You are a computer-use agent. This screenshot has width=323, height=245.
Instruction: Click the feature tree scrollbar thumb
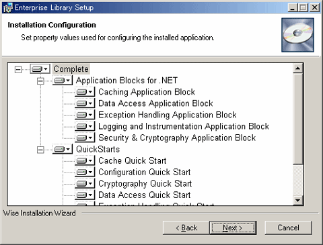pos(298,119)
